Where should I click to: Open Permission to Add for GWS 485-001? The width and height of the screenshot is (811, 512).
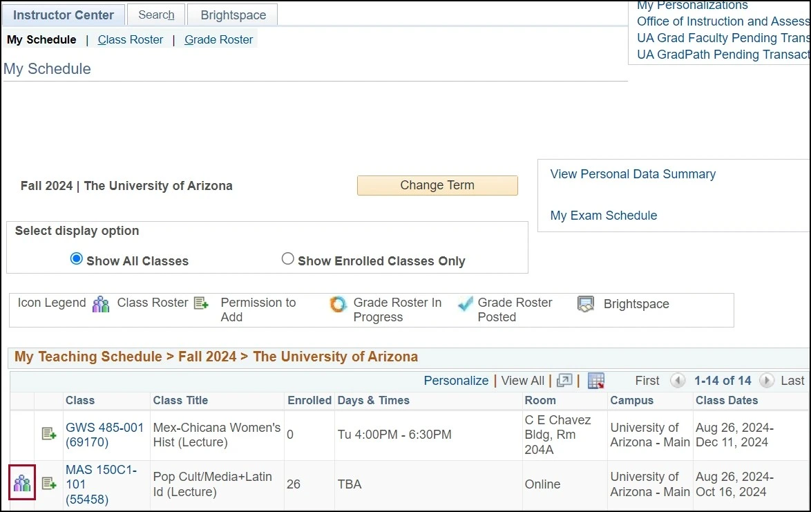click(48, 433)
